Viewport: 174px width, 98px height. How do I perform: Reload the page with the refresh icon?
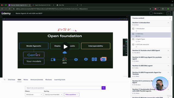pos(10,9)
